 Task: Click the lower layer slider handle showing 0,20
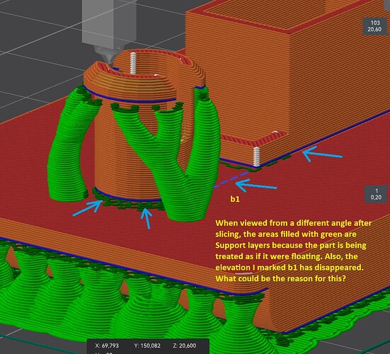[376, 194]
